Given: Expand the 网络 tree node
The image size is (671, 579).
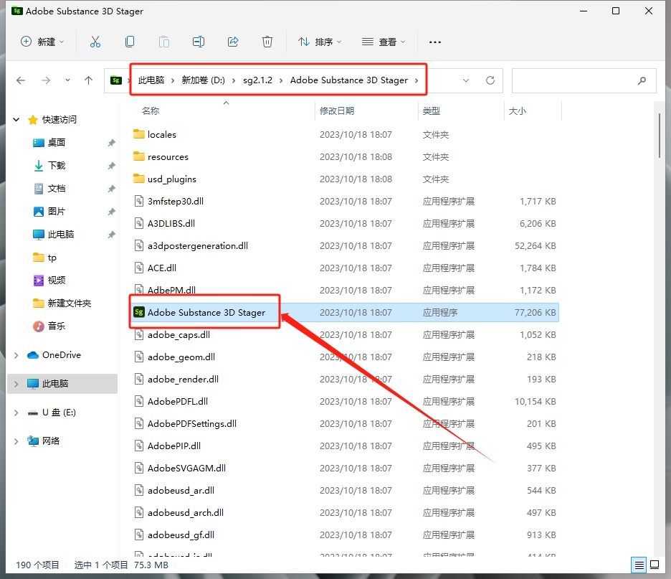Looking at the screenshot, I should pyautogui.click(x=16, y=441).
